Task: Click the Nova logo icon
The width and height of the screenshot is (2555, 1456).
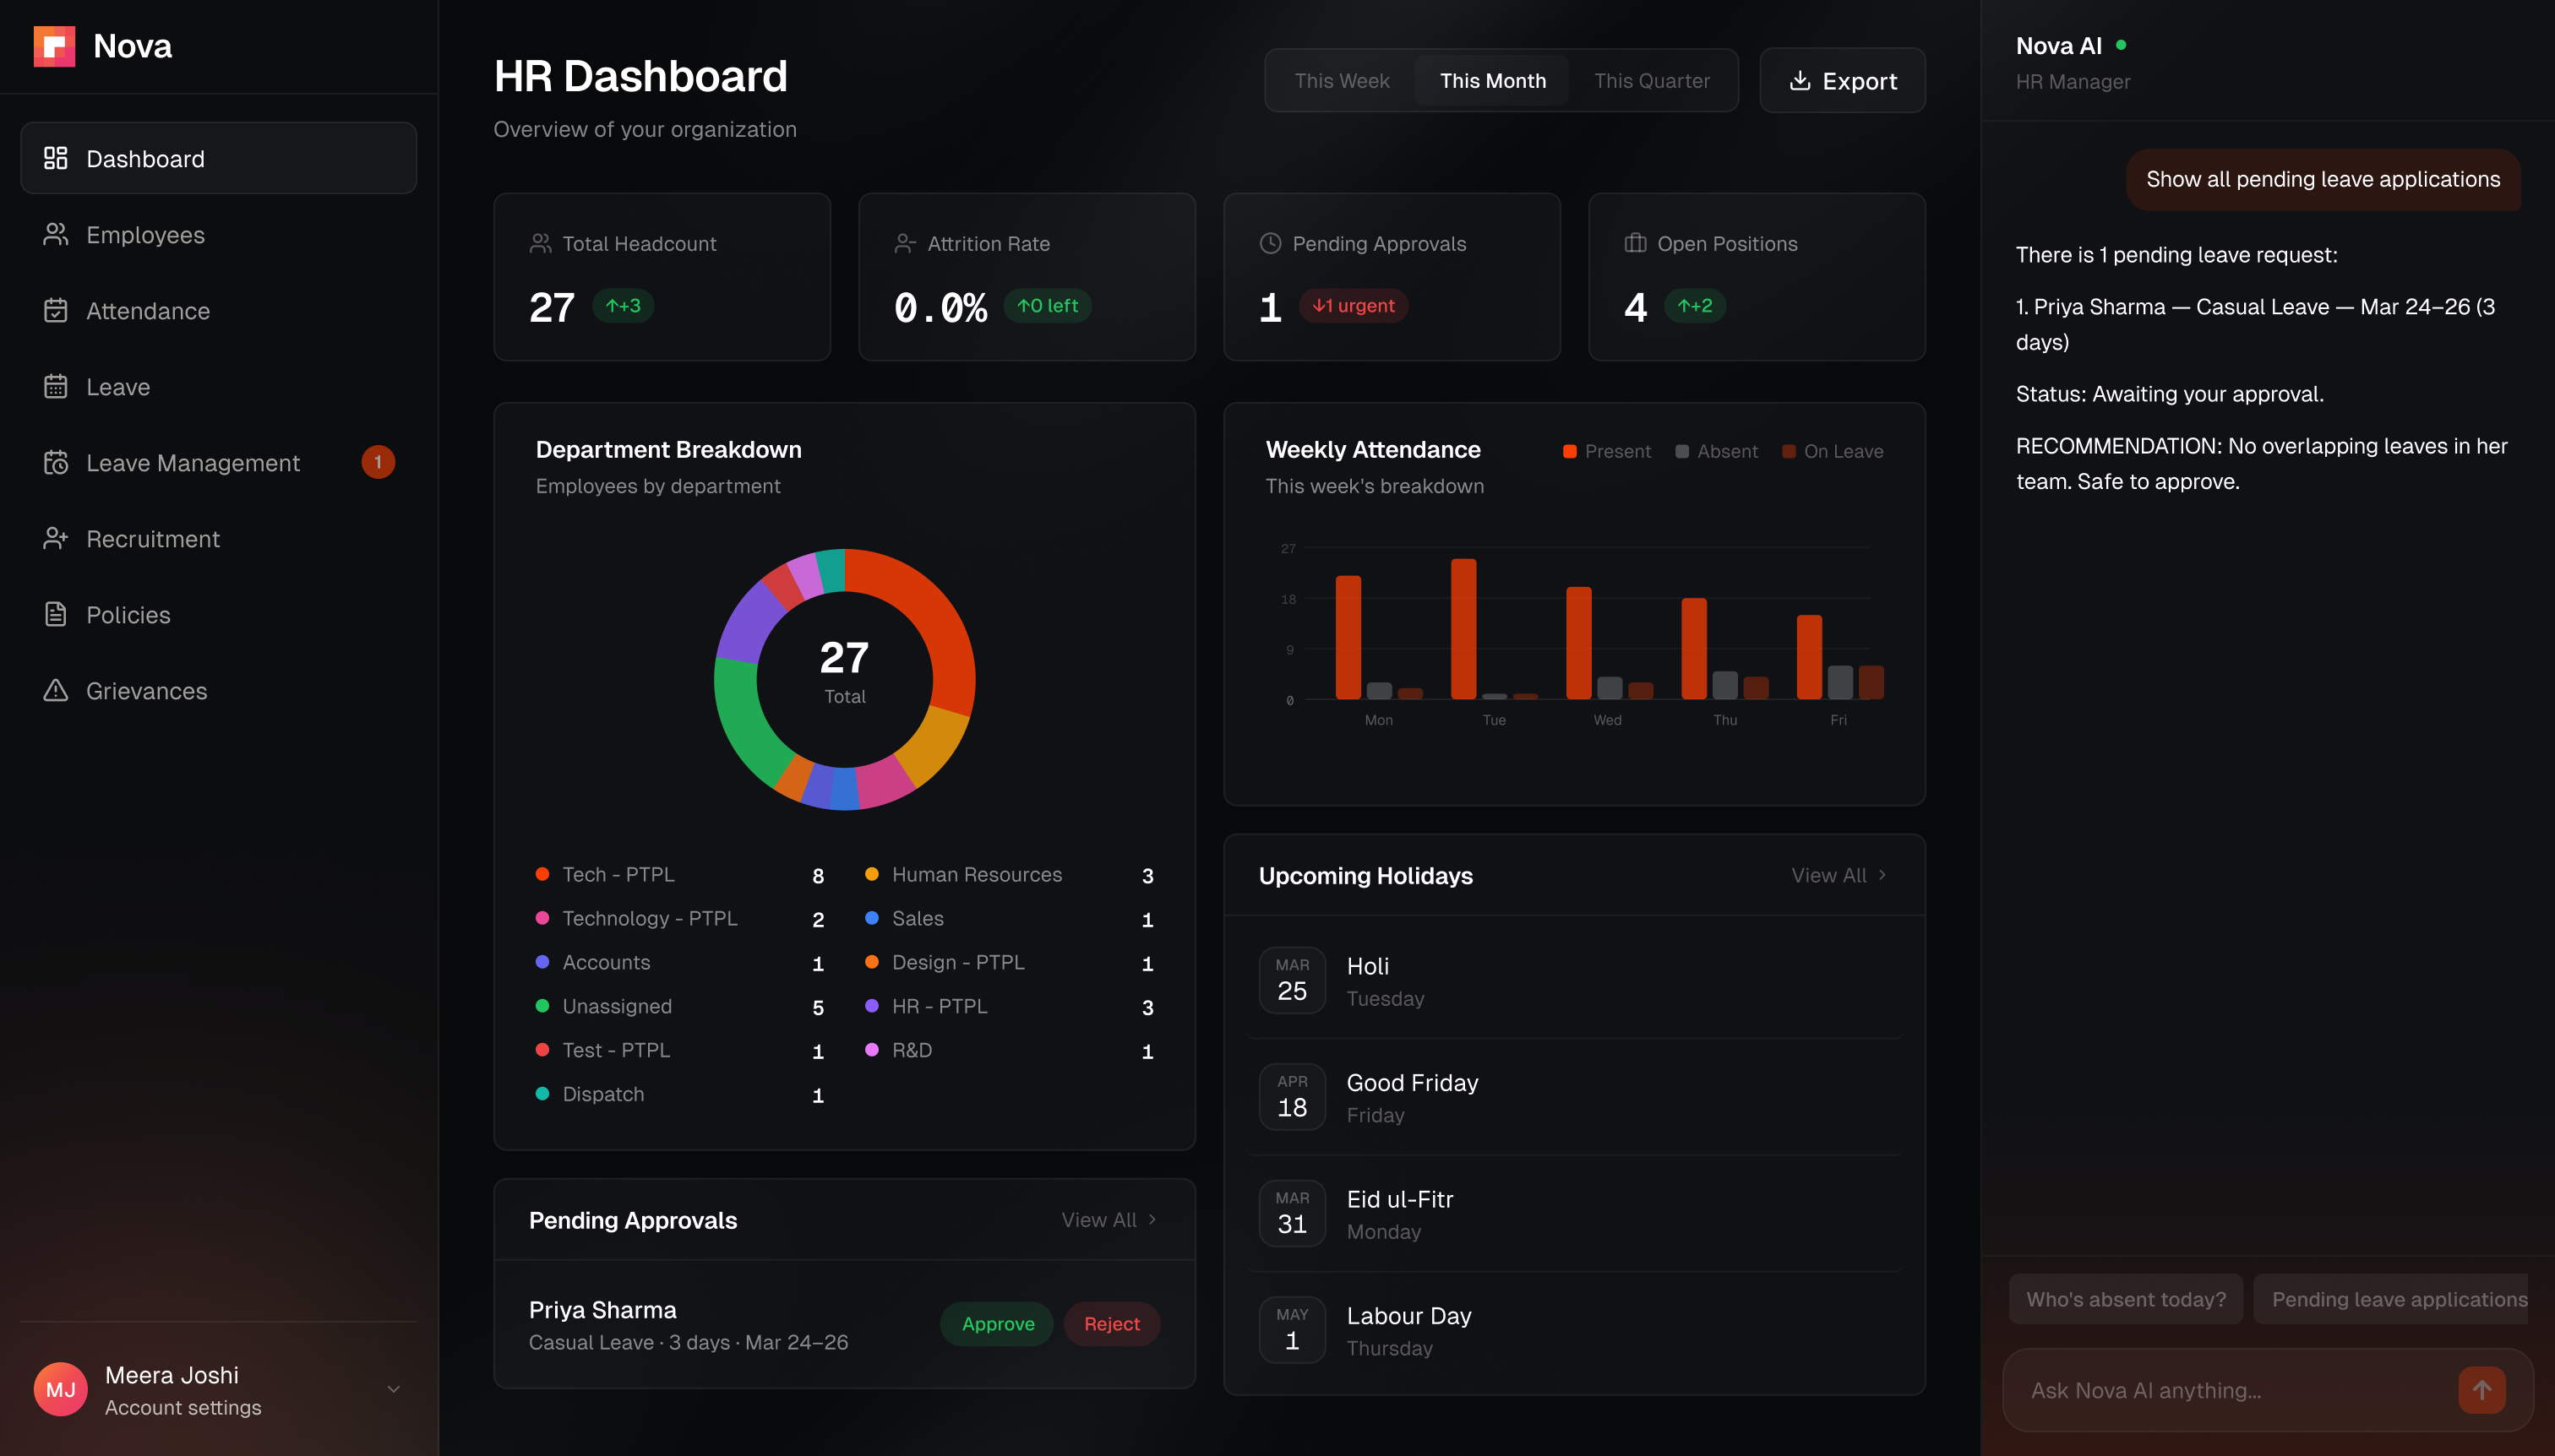Action: point(54,46)
